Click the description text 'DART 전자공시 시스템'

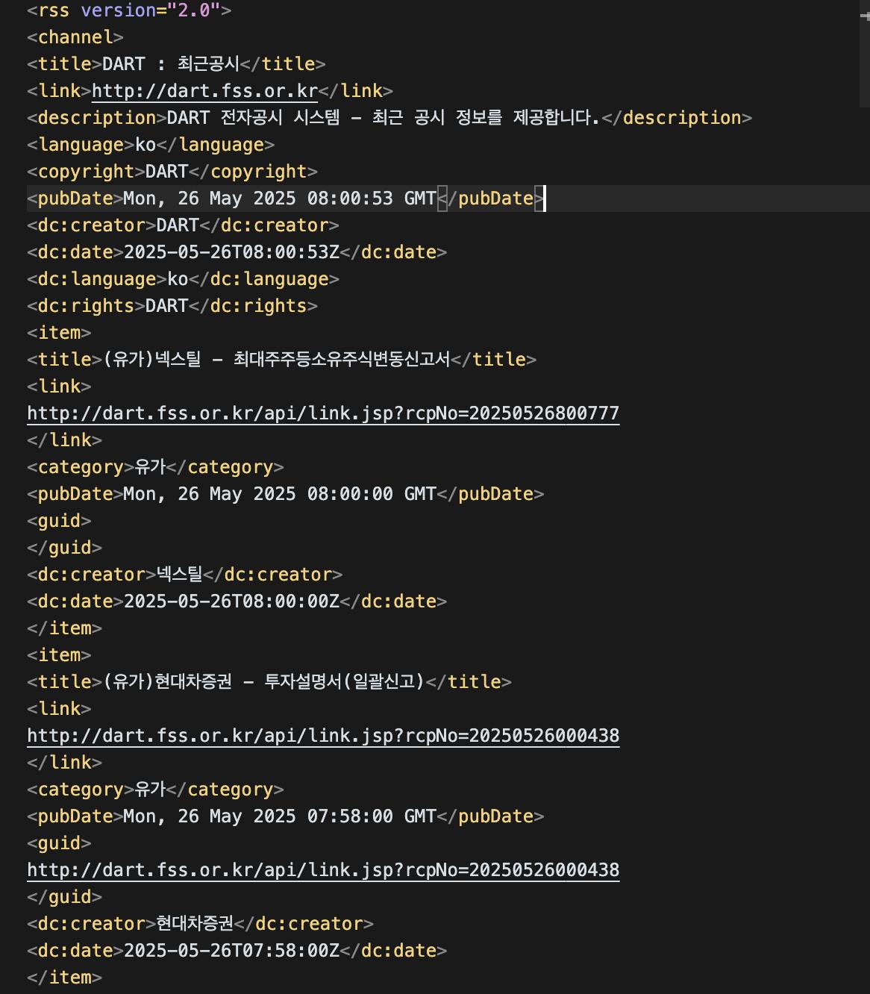253,118
